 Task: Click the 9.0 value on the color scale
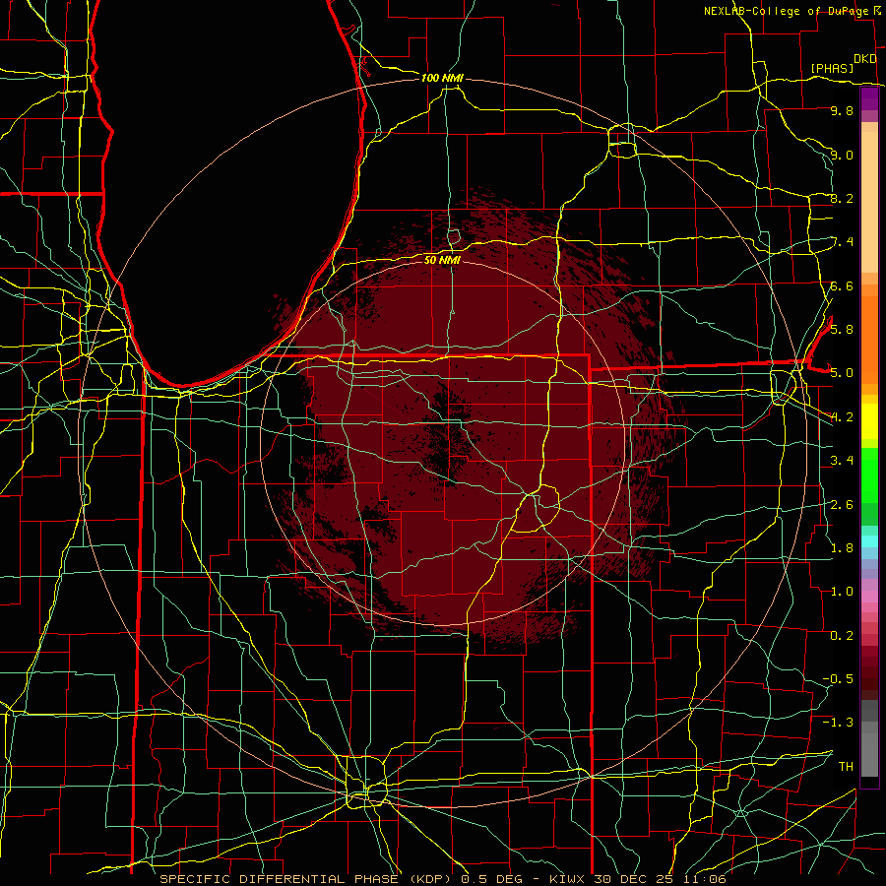tap(842, 155)
